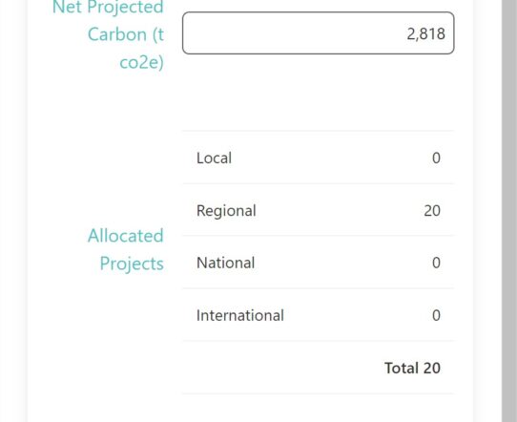Click the Local projects count of 0
Image resolution: width=517 pixels, height=422 pixels.
pos(436,158)
